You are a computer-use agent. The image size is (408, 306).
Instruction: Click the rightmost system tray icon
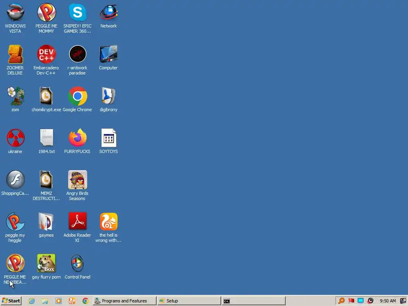403,301
